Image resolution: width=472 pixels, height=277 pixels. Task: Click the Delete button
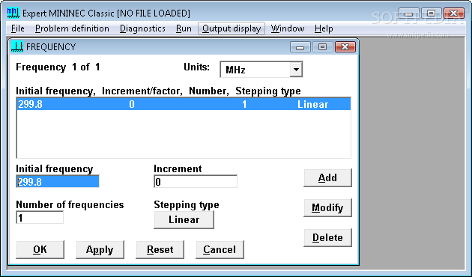[x=327, y=237]
